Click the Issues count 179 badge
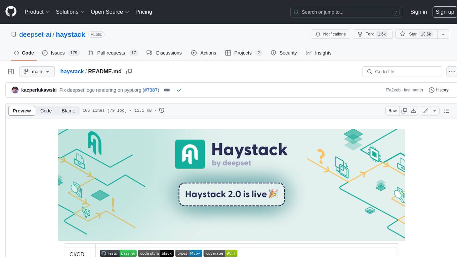 pyautogui.click(x=74, y=53)
